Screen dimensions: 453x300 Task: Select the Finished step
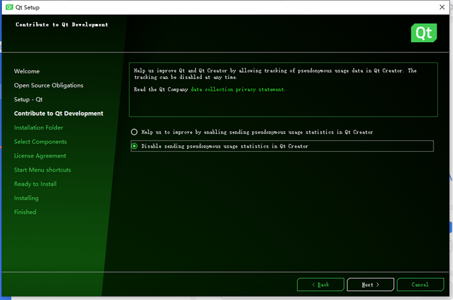(25, 212)
